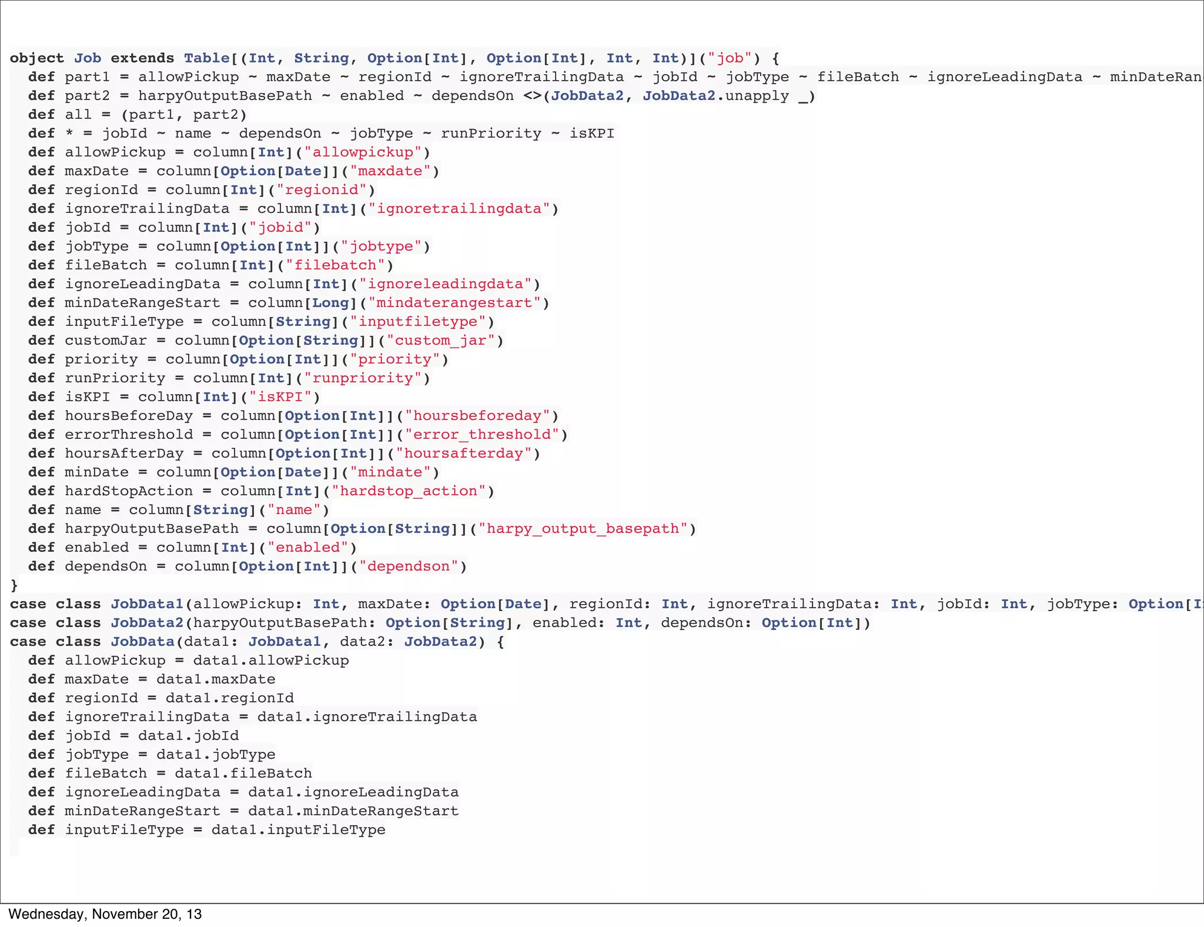Select the string "regionid"
The width and height of the screenshot is (1204, 927).
pos(322,190)
